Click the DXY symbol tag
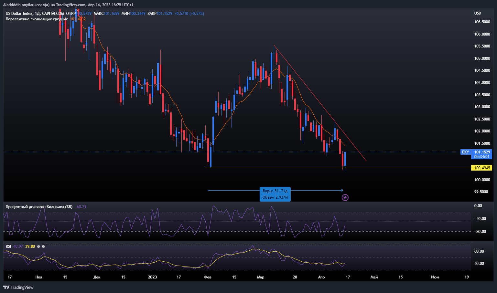The width and height of the screenshot is (497, 293). click(465, 152)
